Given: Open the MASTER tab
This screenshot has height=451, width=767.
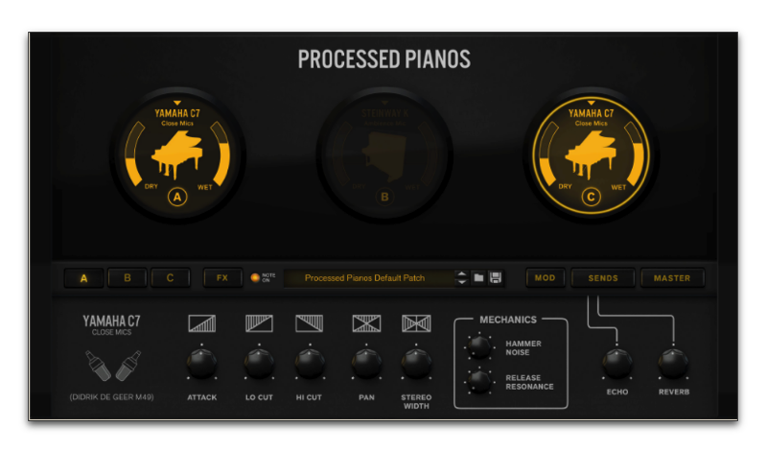Looking at the screenshot, I should (x=673, y=278).
